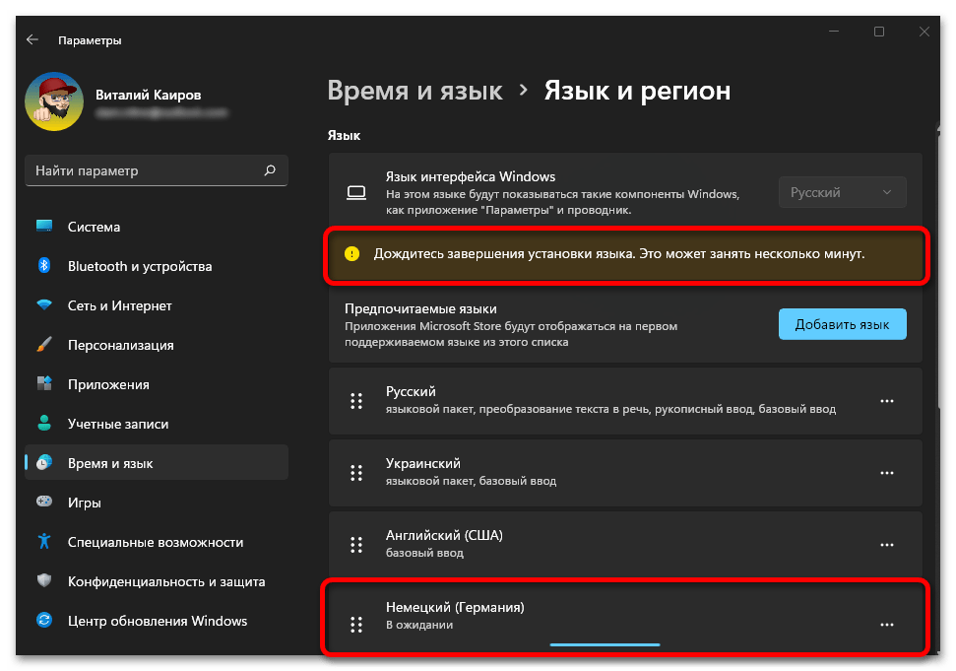Select the Русский language row
This screenshot has width=956, height=671.
(x=625, y=401)
